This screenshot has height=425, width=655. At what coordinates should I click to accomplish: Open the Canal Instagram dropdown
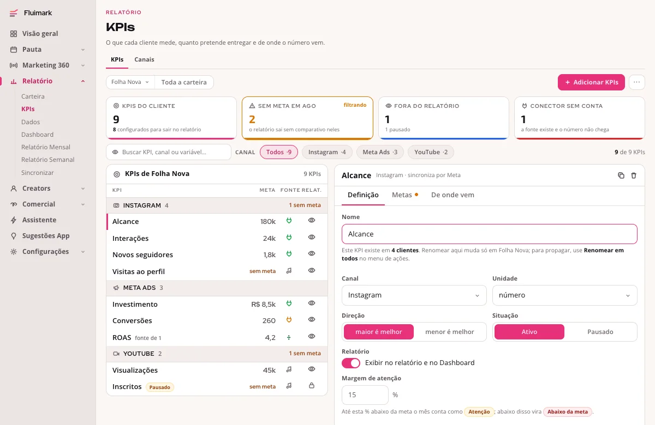click(x=414, y=295)
